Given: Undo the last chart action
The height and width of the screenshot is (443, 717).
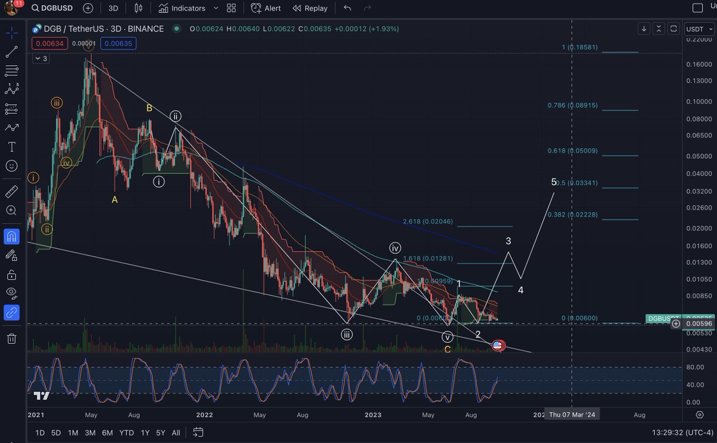Looking at the screenshot, I should click(x=348, y=8).
